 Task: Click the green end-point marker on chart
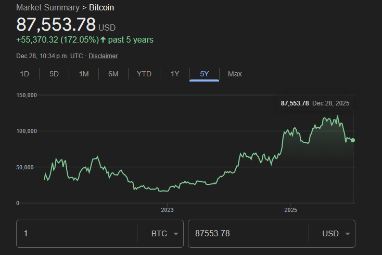tap(353, 140)
